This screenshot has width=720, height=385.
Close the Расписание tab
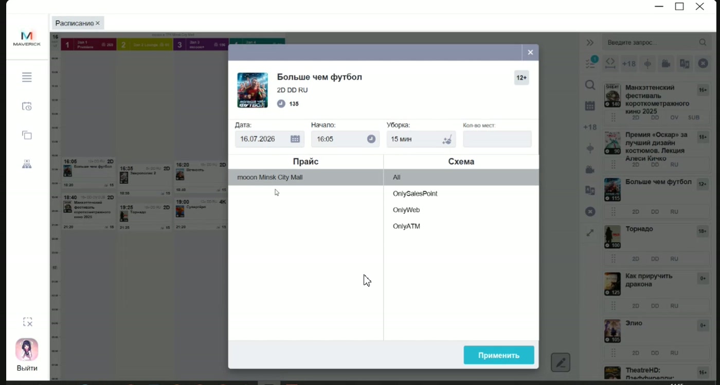(98, 23)
